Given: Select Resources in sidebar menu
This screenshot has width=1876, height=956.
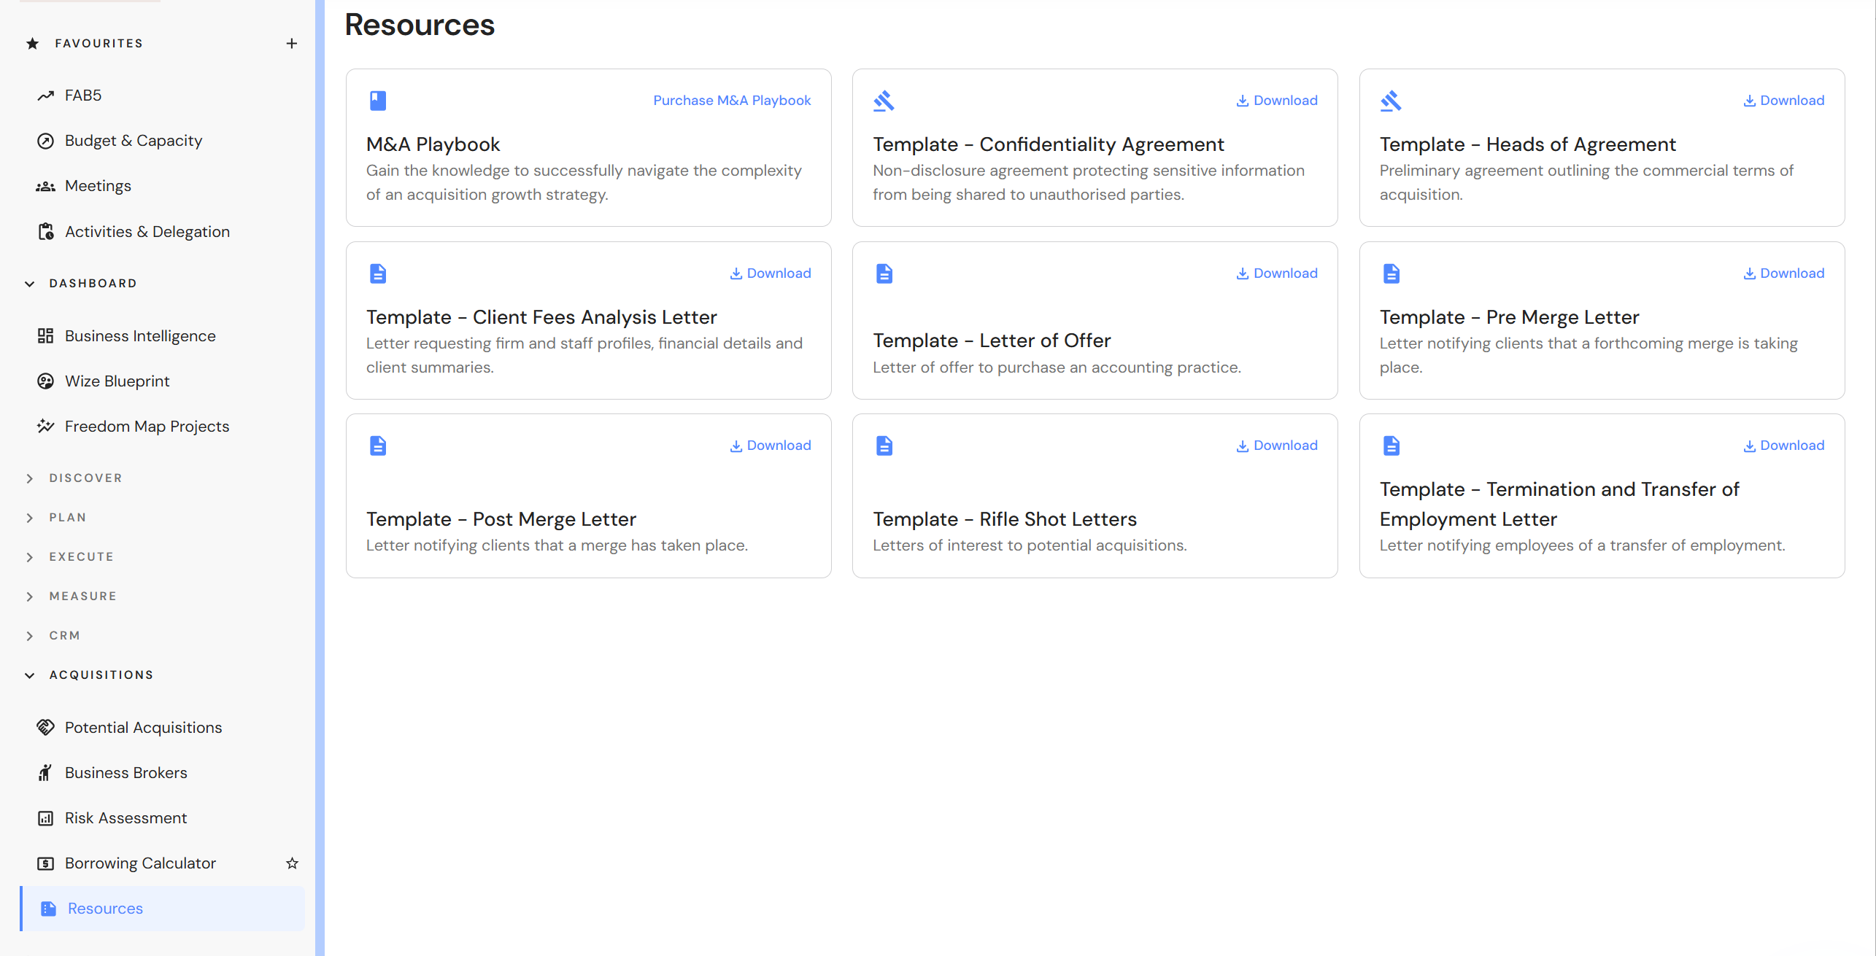Looking at the screenshot, I should [105, 909].
